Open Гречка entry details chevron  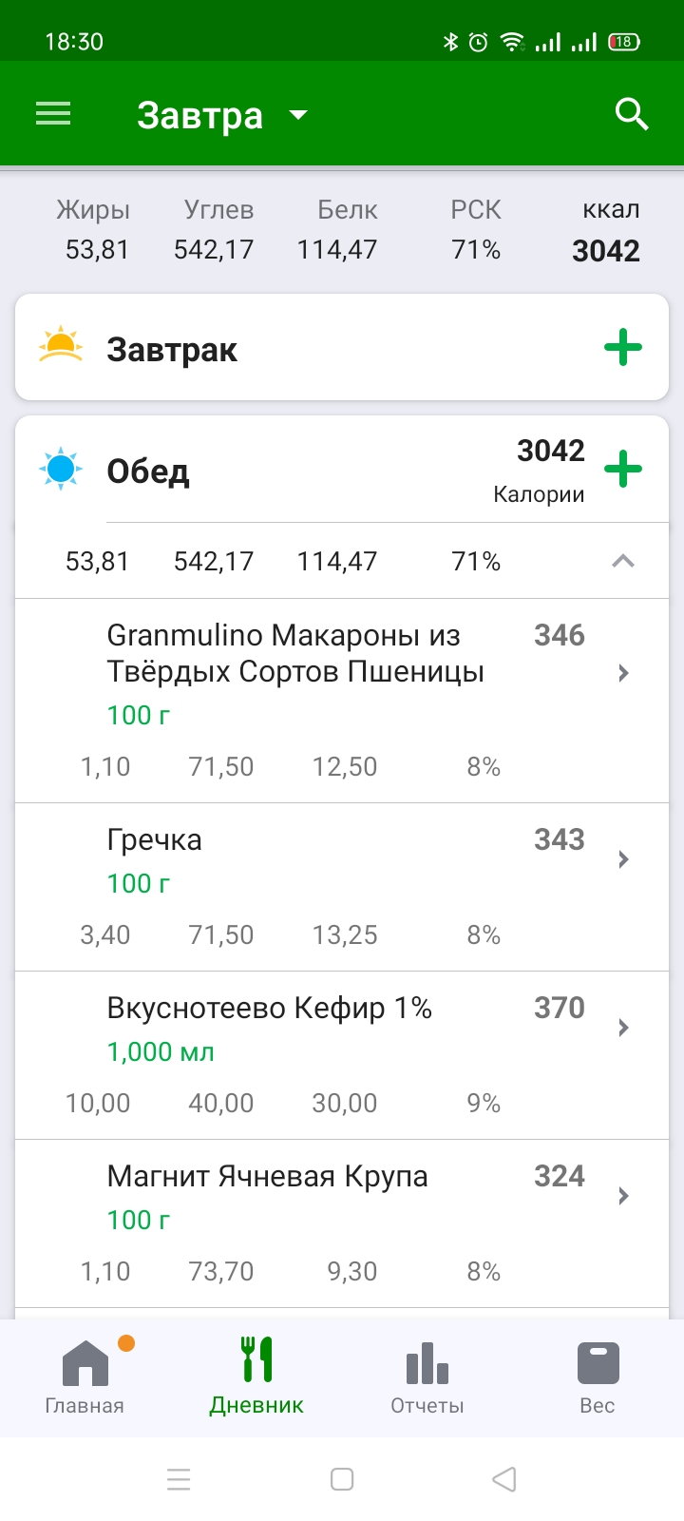click(x=623, y=859)
